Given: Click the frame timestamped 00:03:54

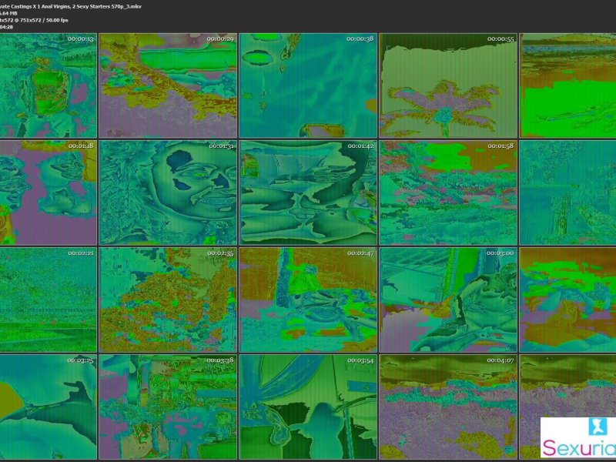Looking at the screenshot, I should (308, 407).
